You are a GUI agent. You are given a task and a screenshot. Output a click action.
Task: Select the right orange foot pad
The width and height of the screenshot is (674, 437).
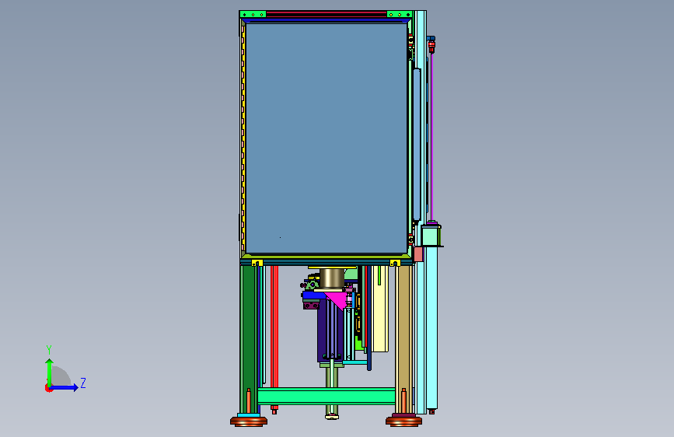point(403,421)
